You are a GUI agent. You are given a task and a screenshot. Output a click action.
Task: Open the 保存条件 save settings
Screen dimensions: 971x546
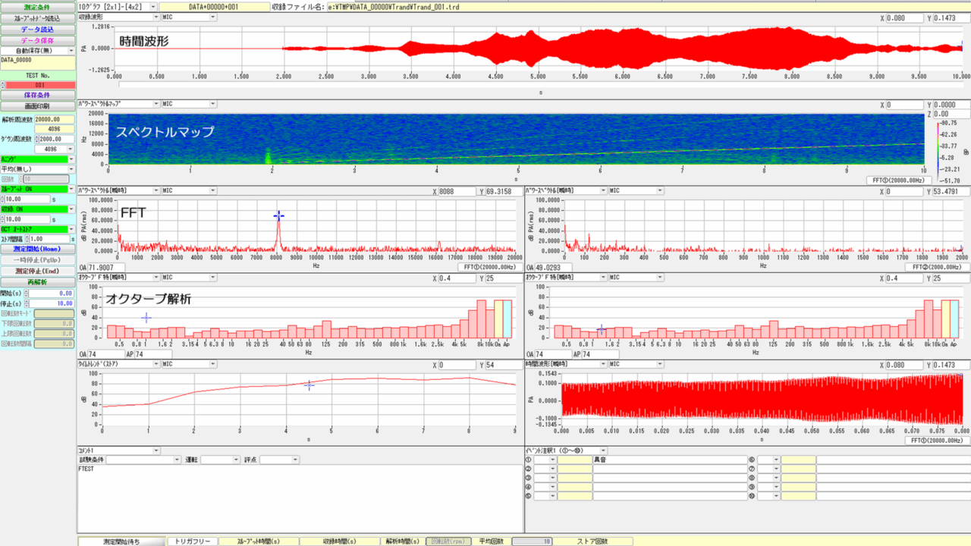37,96
